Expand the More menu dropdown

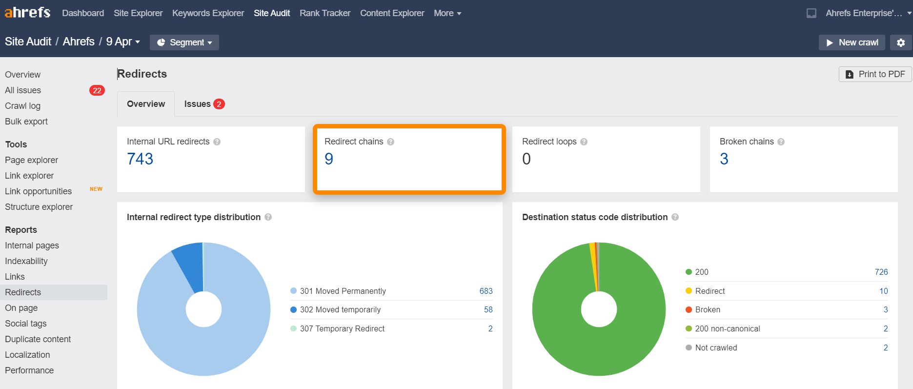[447, 13]
